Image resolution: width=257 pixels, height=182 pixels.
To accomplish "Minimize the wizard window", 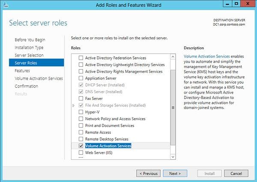I will (227, 4).
